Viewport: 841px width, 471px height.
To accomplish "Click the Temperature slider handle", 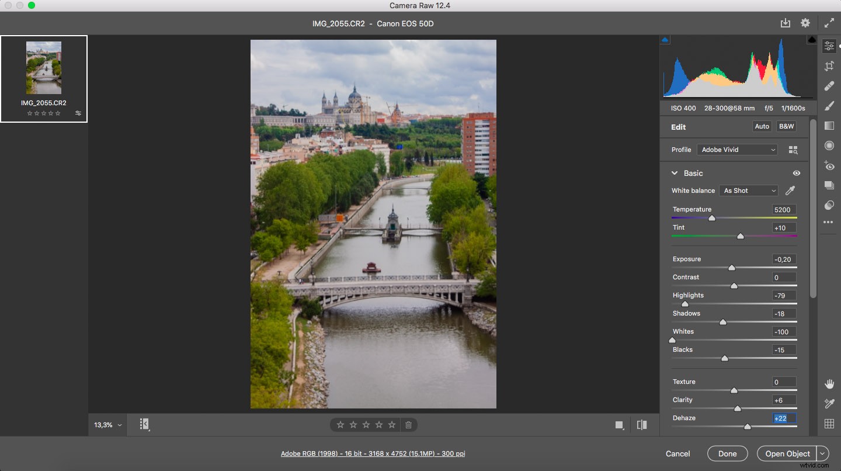I will point(712,218).
